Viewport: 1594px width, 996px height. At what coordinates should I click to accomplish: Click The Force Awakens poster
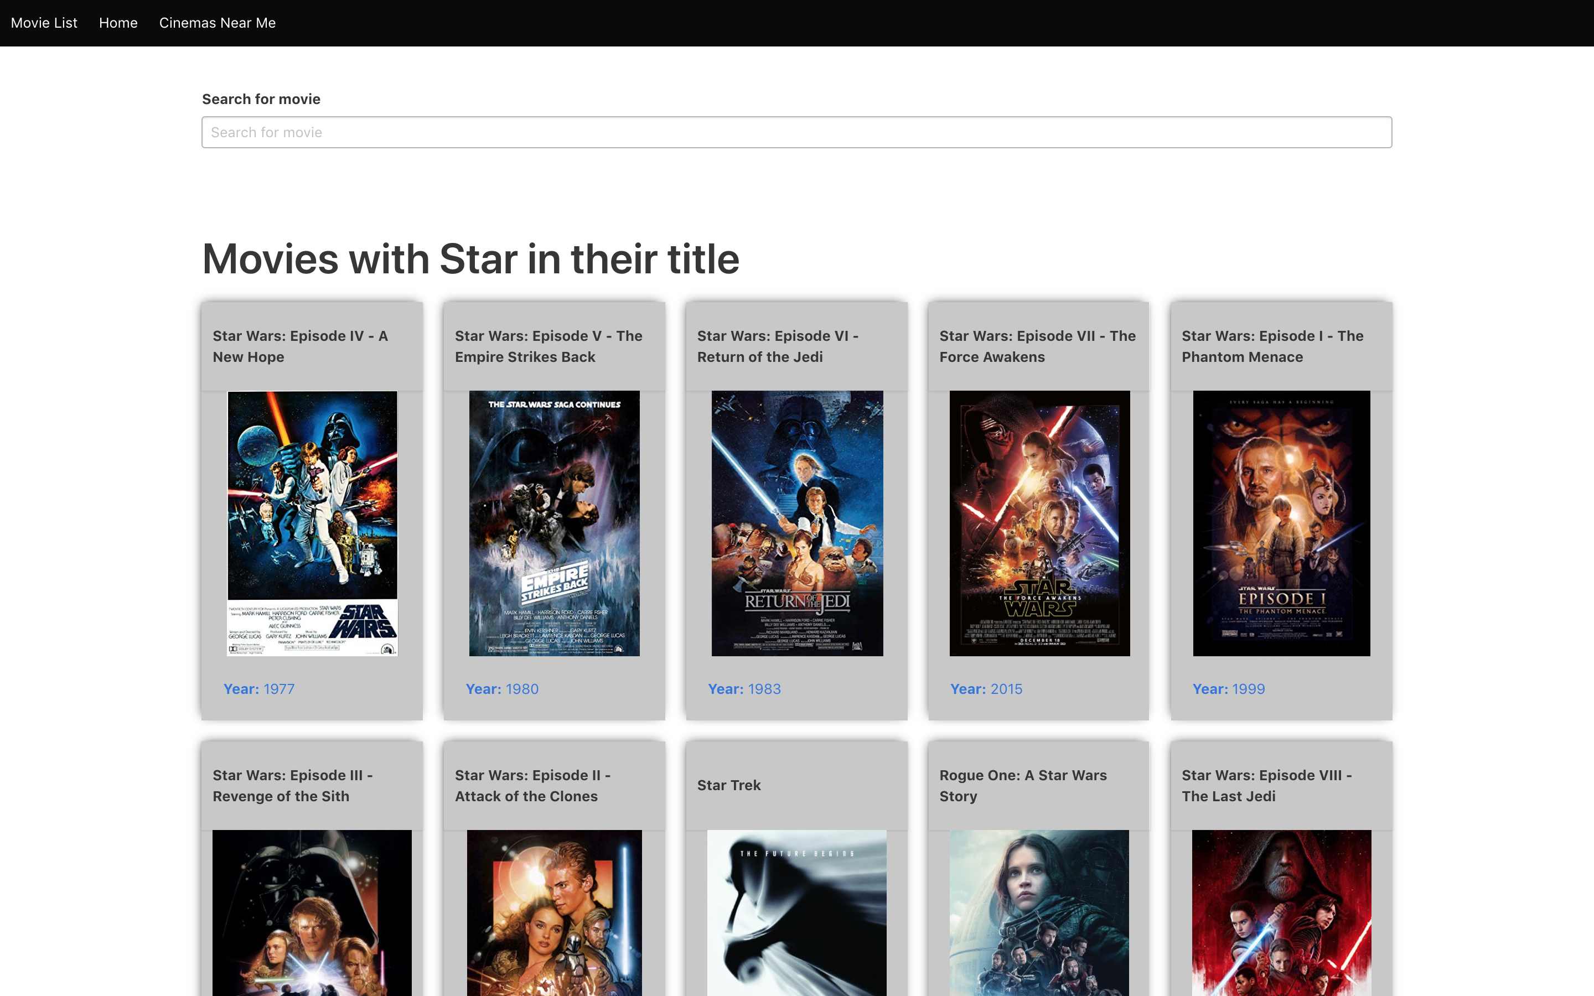1039,523
